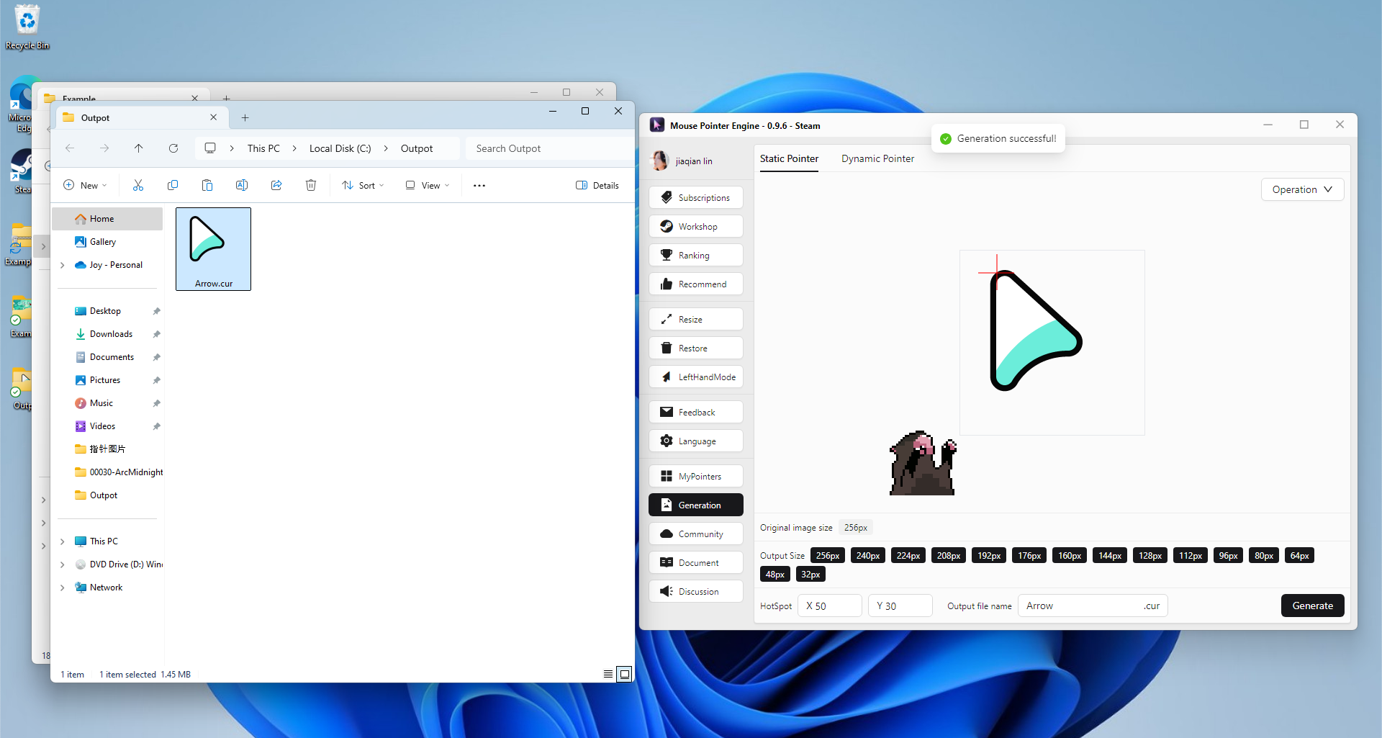Click the Generate button
This screenshot has height=738, width=1382.
1312,606
